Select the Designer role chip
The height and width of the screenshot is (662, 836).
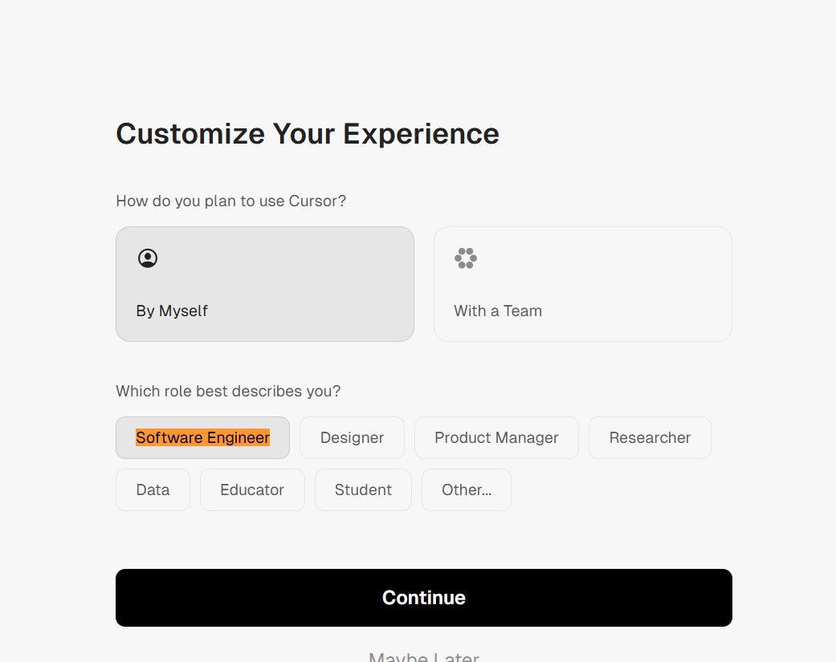pos(352,438)
